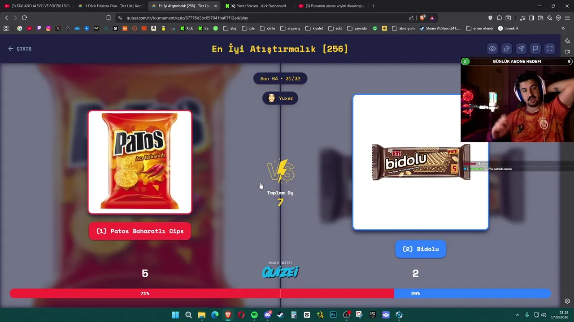
Task: Open Brave VPN shield icon
Action: 558,18
